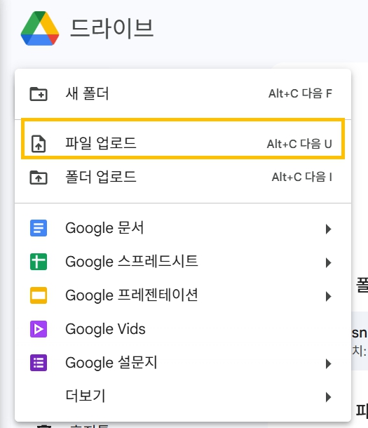Click the blue Google Docs icon
The width and height of the screenshot is (368, 428).
(39, 228)
